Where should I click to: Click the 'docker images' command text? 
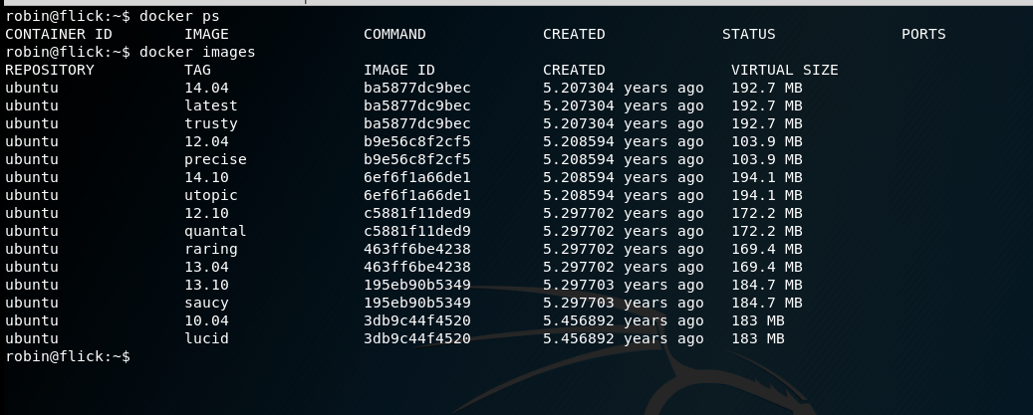click(x=197, y=52)
